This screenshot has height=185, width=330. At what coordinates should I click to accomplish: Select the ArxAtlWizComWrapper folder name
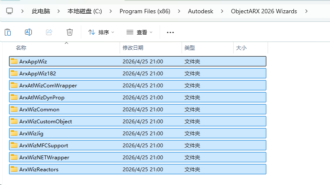pos(48,86)
